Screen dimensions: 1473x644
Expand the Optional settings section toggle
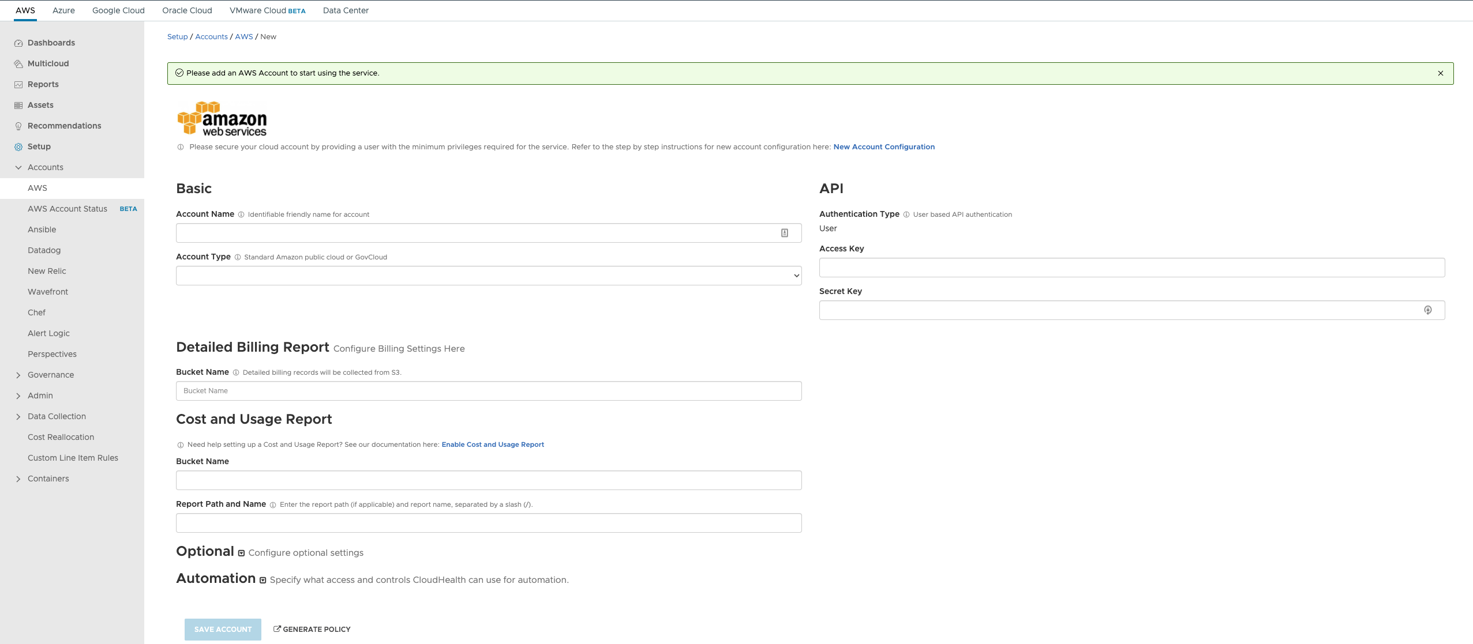[x=241, y=553]
